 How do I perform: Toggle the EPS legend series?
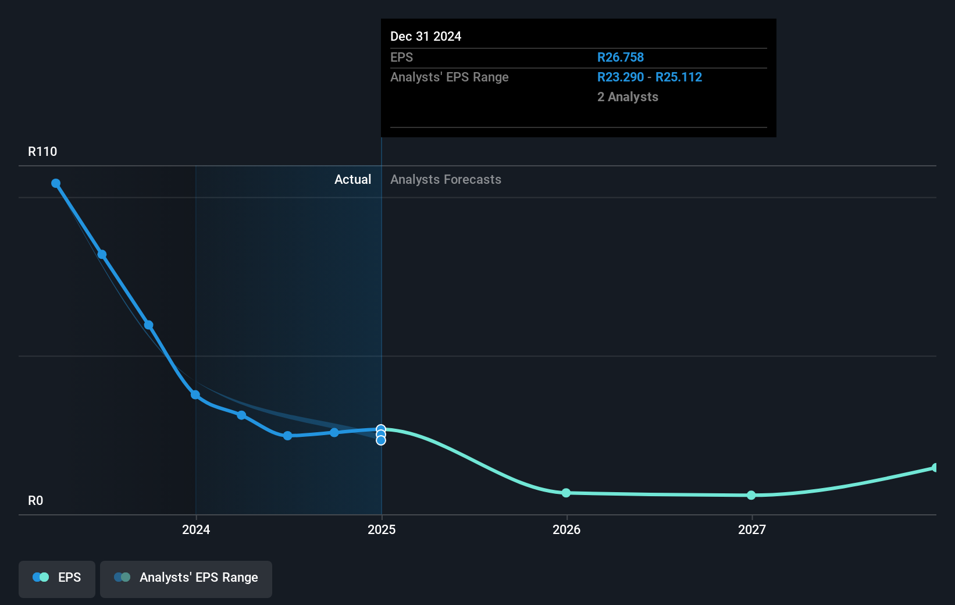[x=57, y=579]
